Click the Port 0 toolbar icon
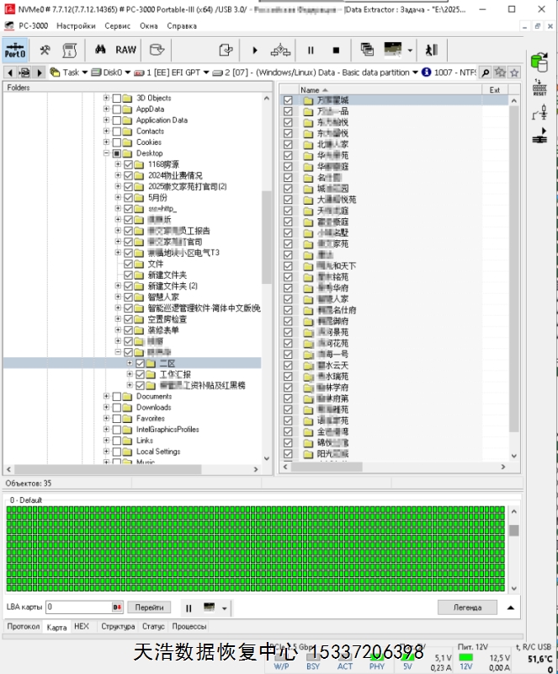The width and height of the screenshot is (558, 674). click(15, 50)
